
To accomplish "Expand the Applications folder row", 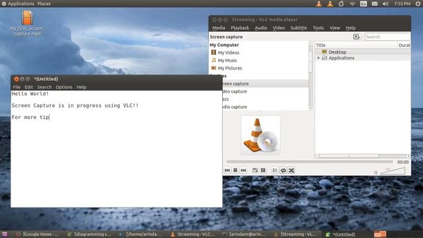I will [319, 58].
